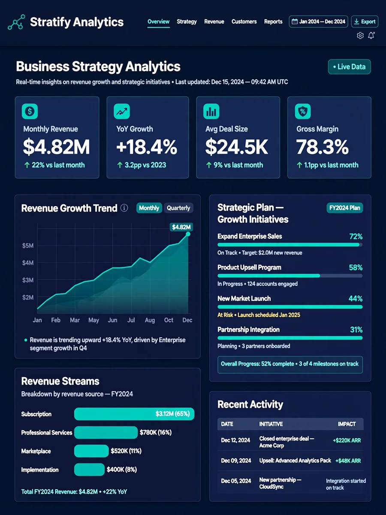Image resolution: width=386 pixels, height=515 pixels.
Task: Select the New partnership — CloudSync entry
Action: 280,483
